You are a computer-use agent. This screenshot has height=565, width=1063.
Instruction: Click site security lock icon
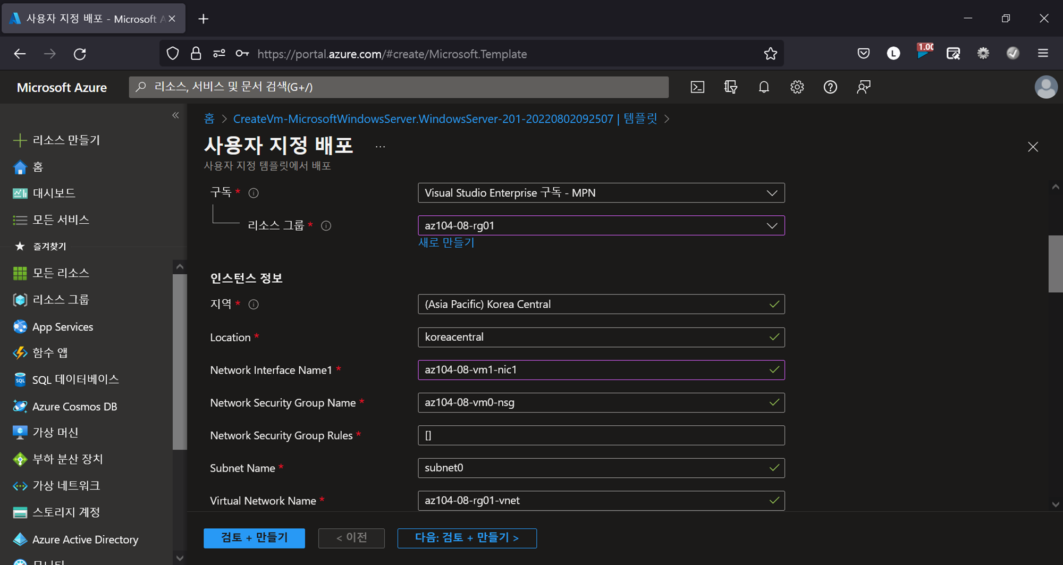(196, 54)
